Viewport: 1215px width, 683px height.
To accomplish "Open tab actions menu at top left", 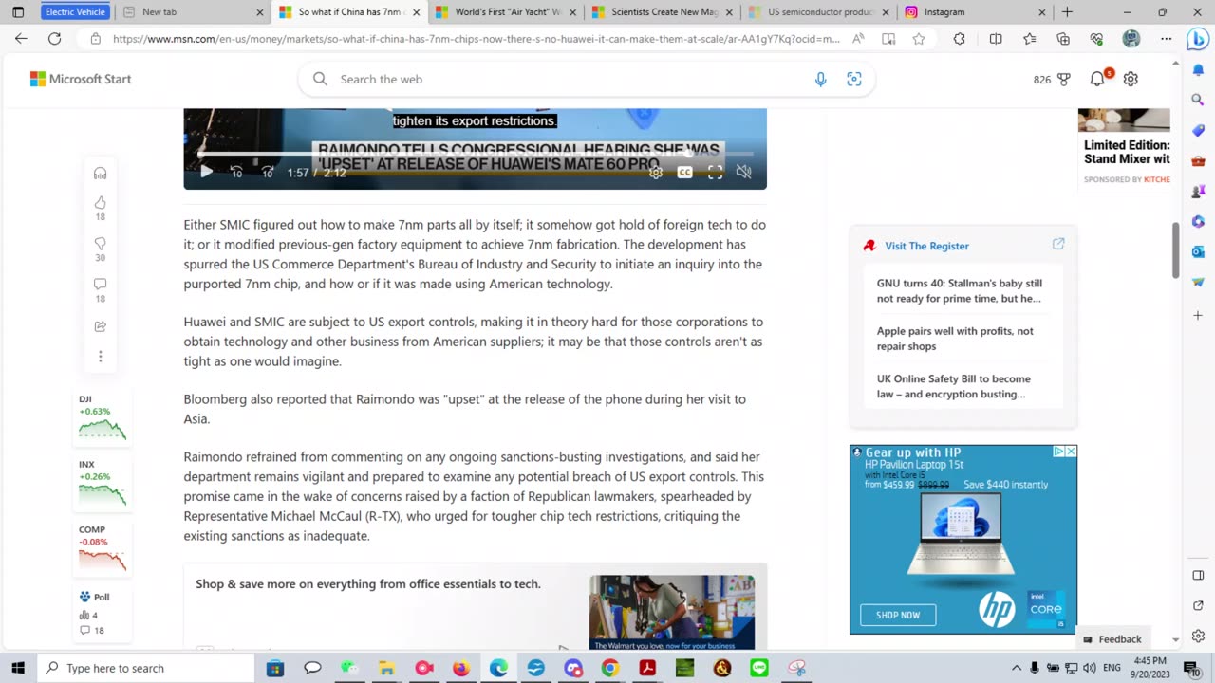I will 17,12.
